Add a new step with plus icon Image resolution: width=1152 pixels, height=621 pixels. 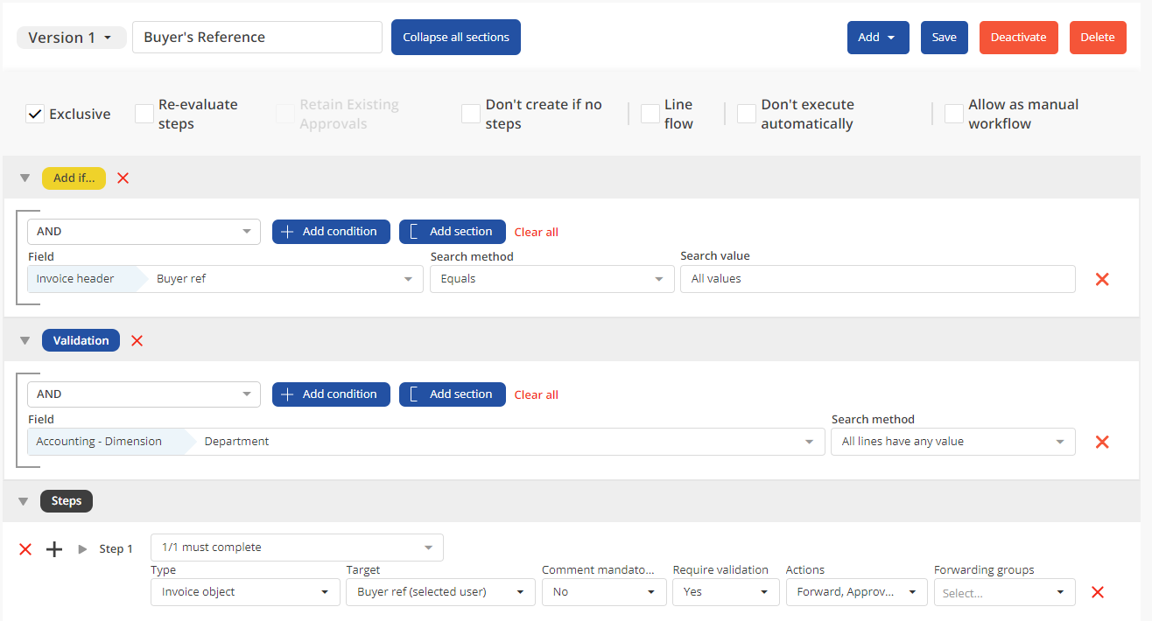pyautogui.click(x=54, y=549)
